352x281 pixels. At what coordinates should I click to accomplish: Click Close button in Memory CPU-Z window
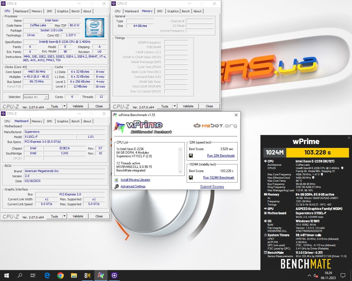point(209,106)
